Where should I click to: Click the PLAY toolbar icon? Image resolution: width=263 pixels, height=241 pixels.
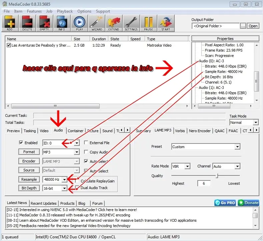(x=79, y=23)
